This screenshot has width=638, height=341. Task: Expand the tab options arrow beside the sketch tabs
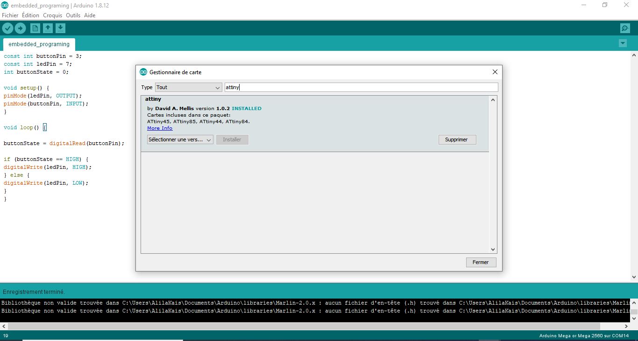coord(623,43)
